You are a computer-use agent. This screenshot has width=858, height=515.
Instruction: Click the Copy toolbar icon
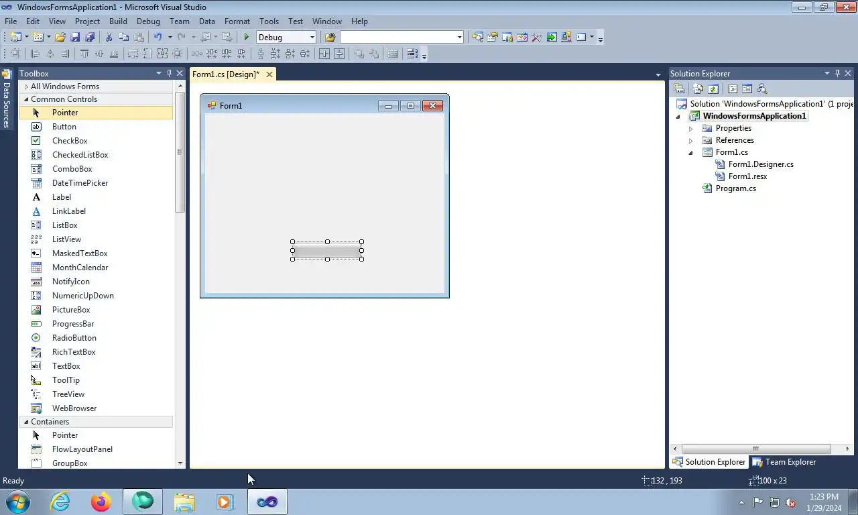point(123,38)
